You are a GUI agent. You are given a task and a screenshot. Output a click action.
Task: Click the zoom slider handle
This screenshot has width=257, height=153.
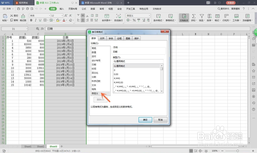[x=237, y=151]
